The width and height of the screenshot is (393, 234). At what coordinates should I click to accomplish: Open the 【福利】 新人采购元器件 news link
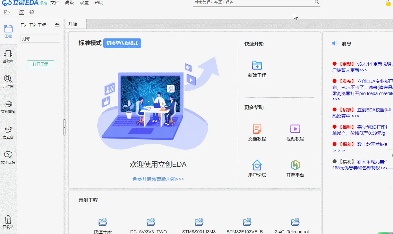pos(363,165)
